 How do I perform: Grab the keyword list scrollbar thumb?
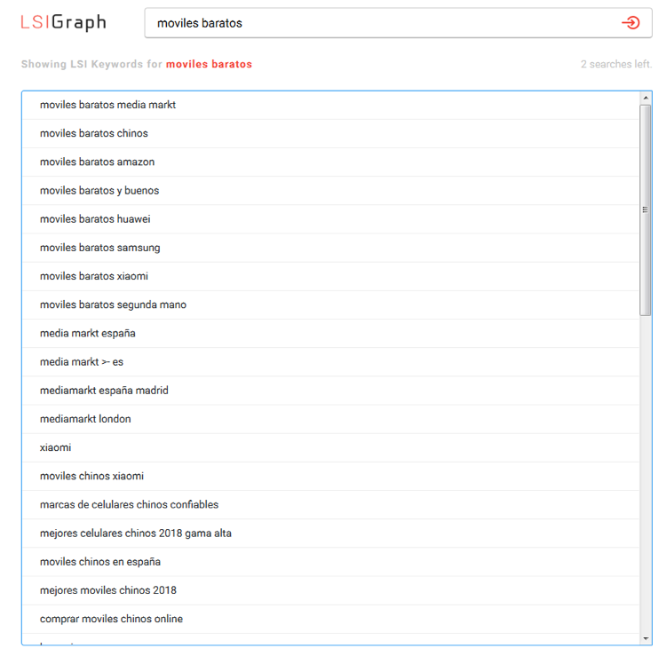pos(646,210)
